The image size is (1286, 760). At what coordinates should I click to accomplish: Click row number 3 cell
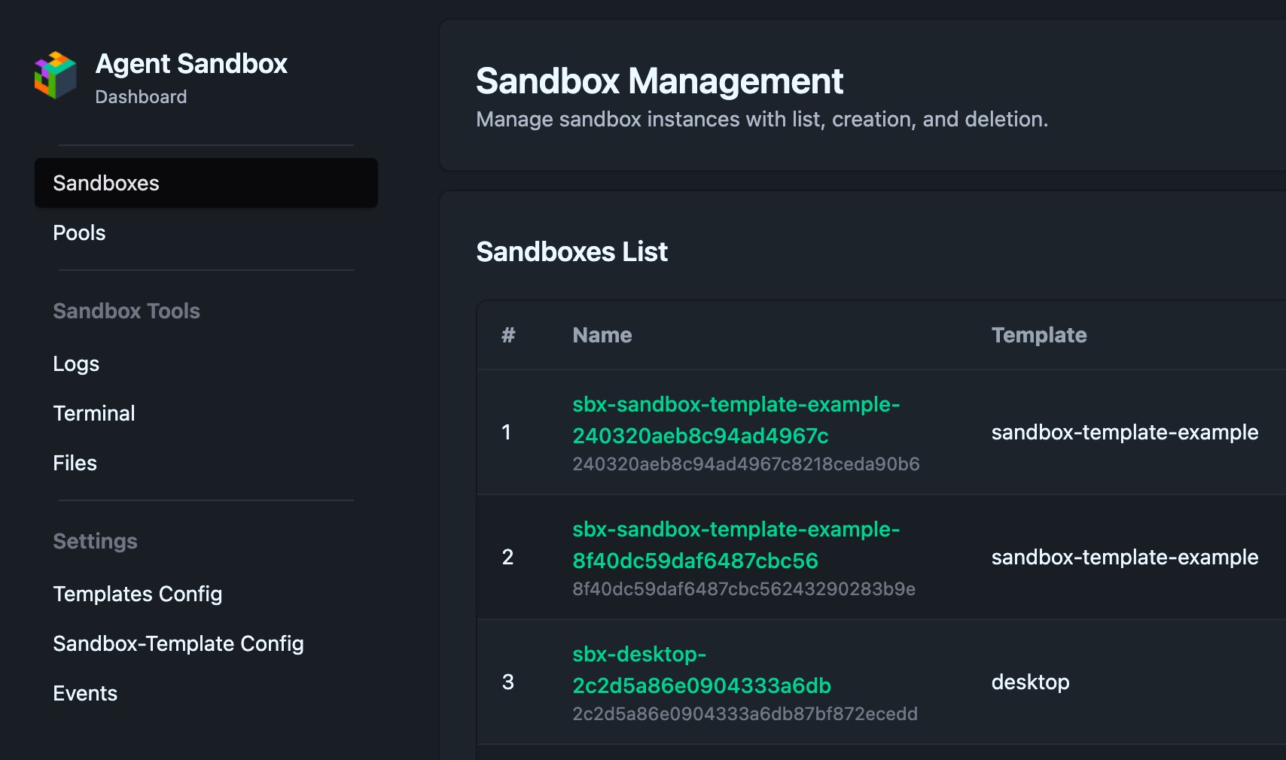pyautogui.click(x=508, y=682)
